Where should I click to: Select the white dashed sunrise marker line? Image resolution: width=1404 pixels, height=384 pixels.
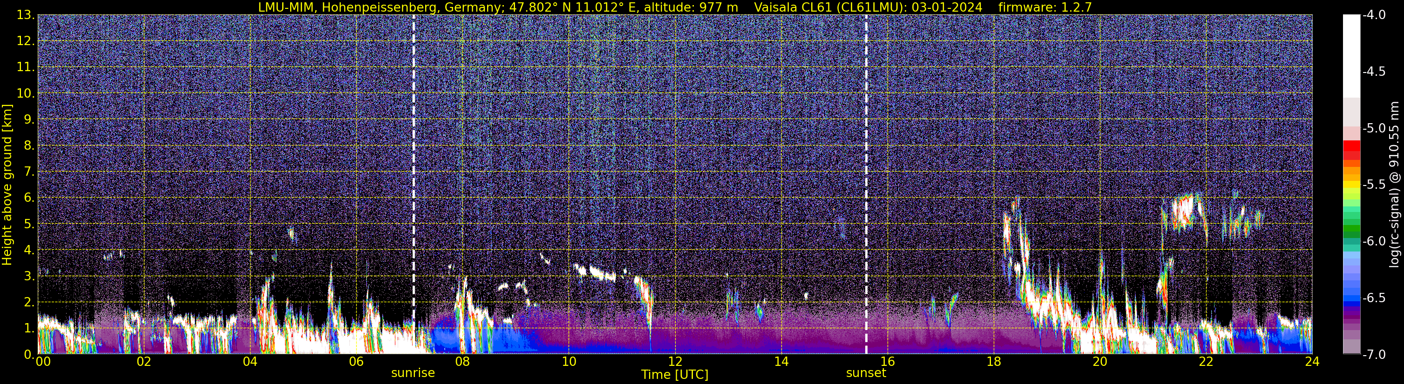(x=414, y=184)
